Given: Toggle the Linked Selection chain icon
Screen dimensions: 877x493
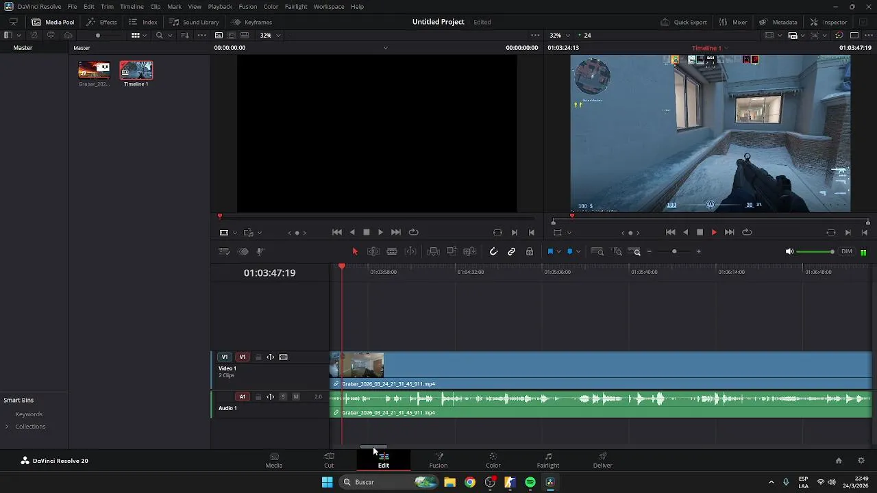Looking at the screenshot, I should pyautogui.click(x=511, y=251).
